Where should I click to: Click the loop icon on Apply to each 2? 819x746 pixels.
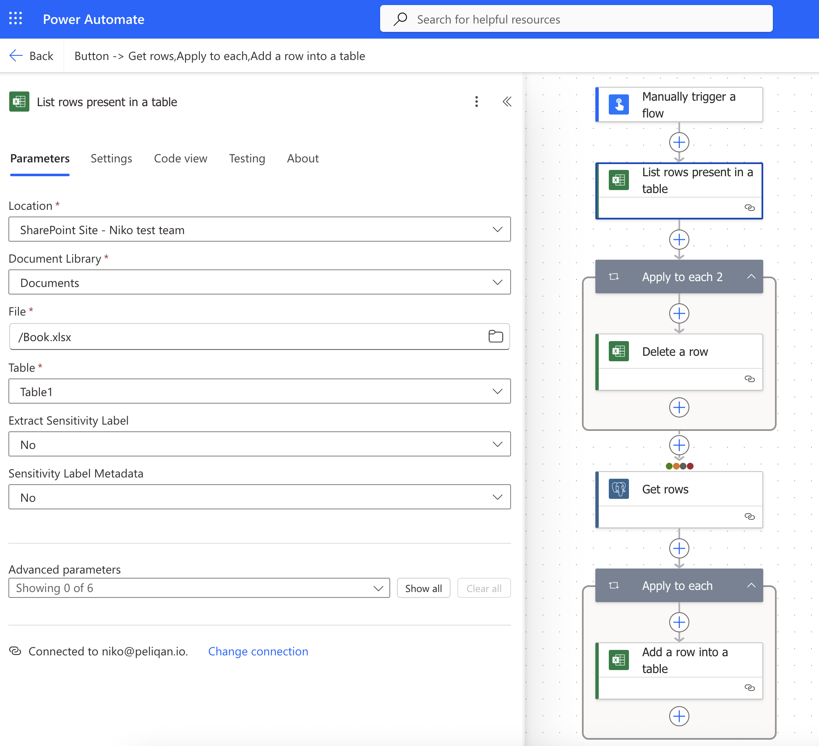coord(614,277)
